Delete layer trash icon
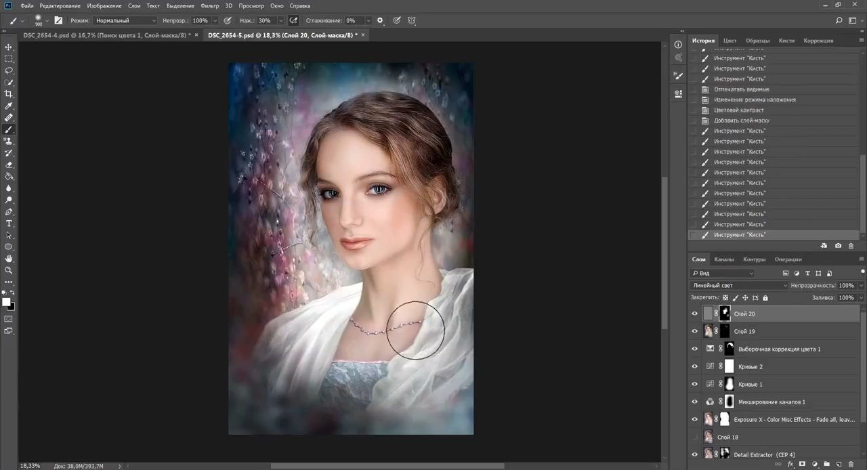 tap(851, 464)
